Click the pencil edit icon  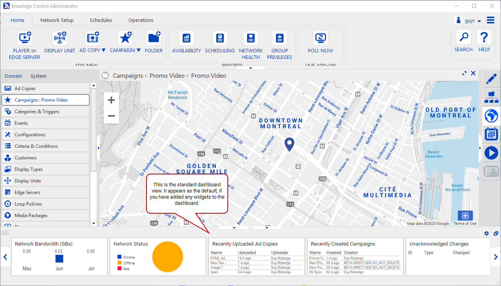coord(491,79)
